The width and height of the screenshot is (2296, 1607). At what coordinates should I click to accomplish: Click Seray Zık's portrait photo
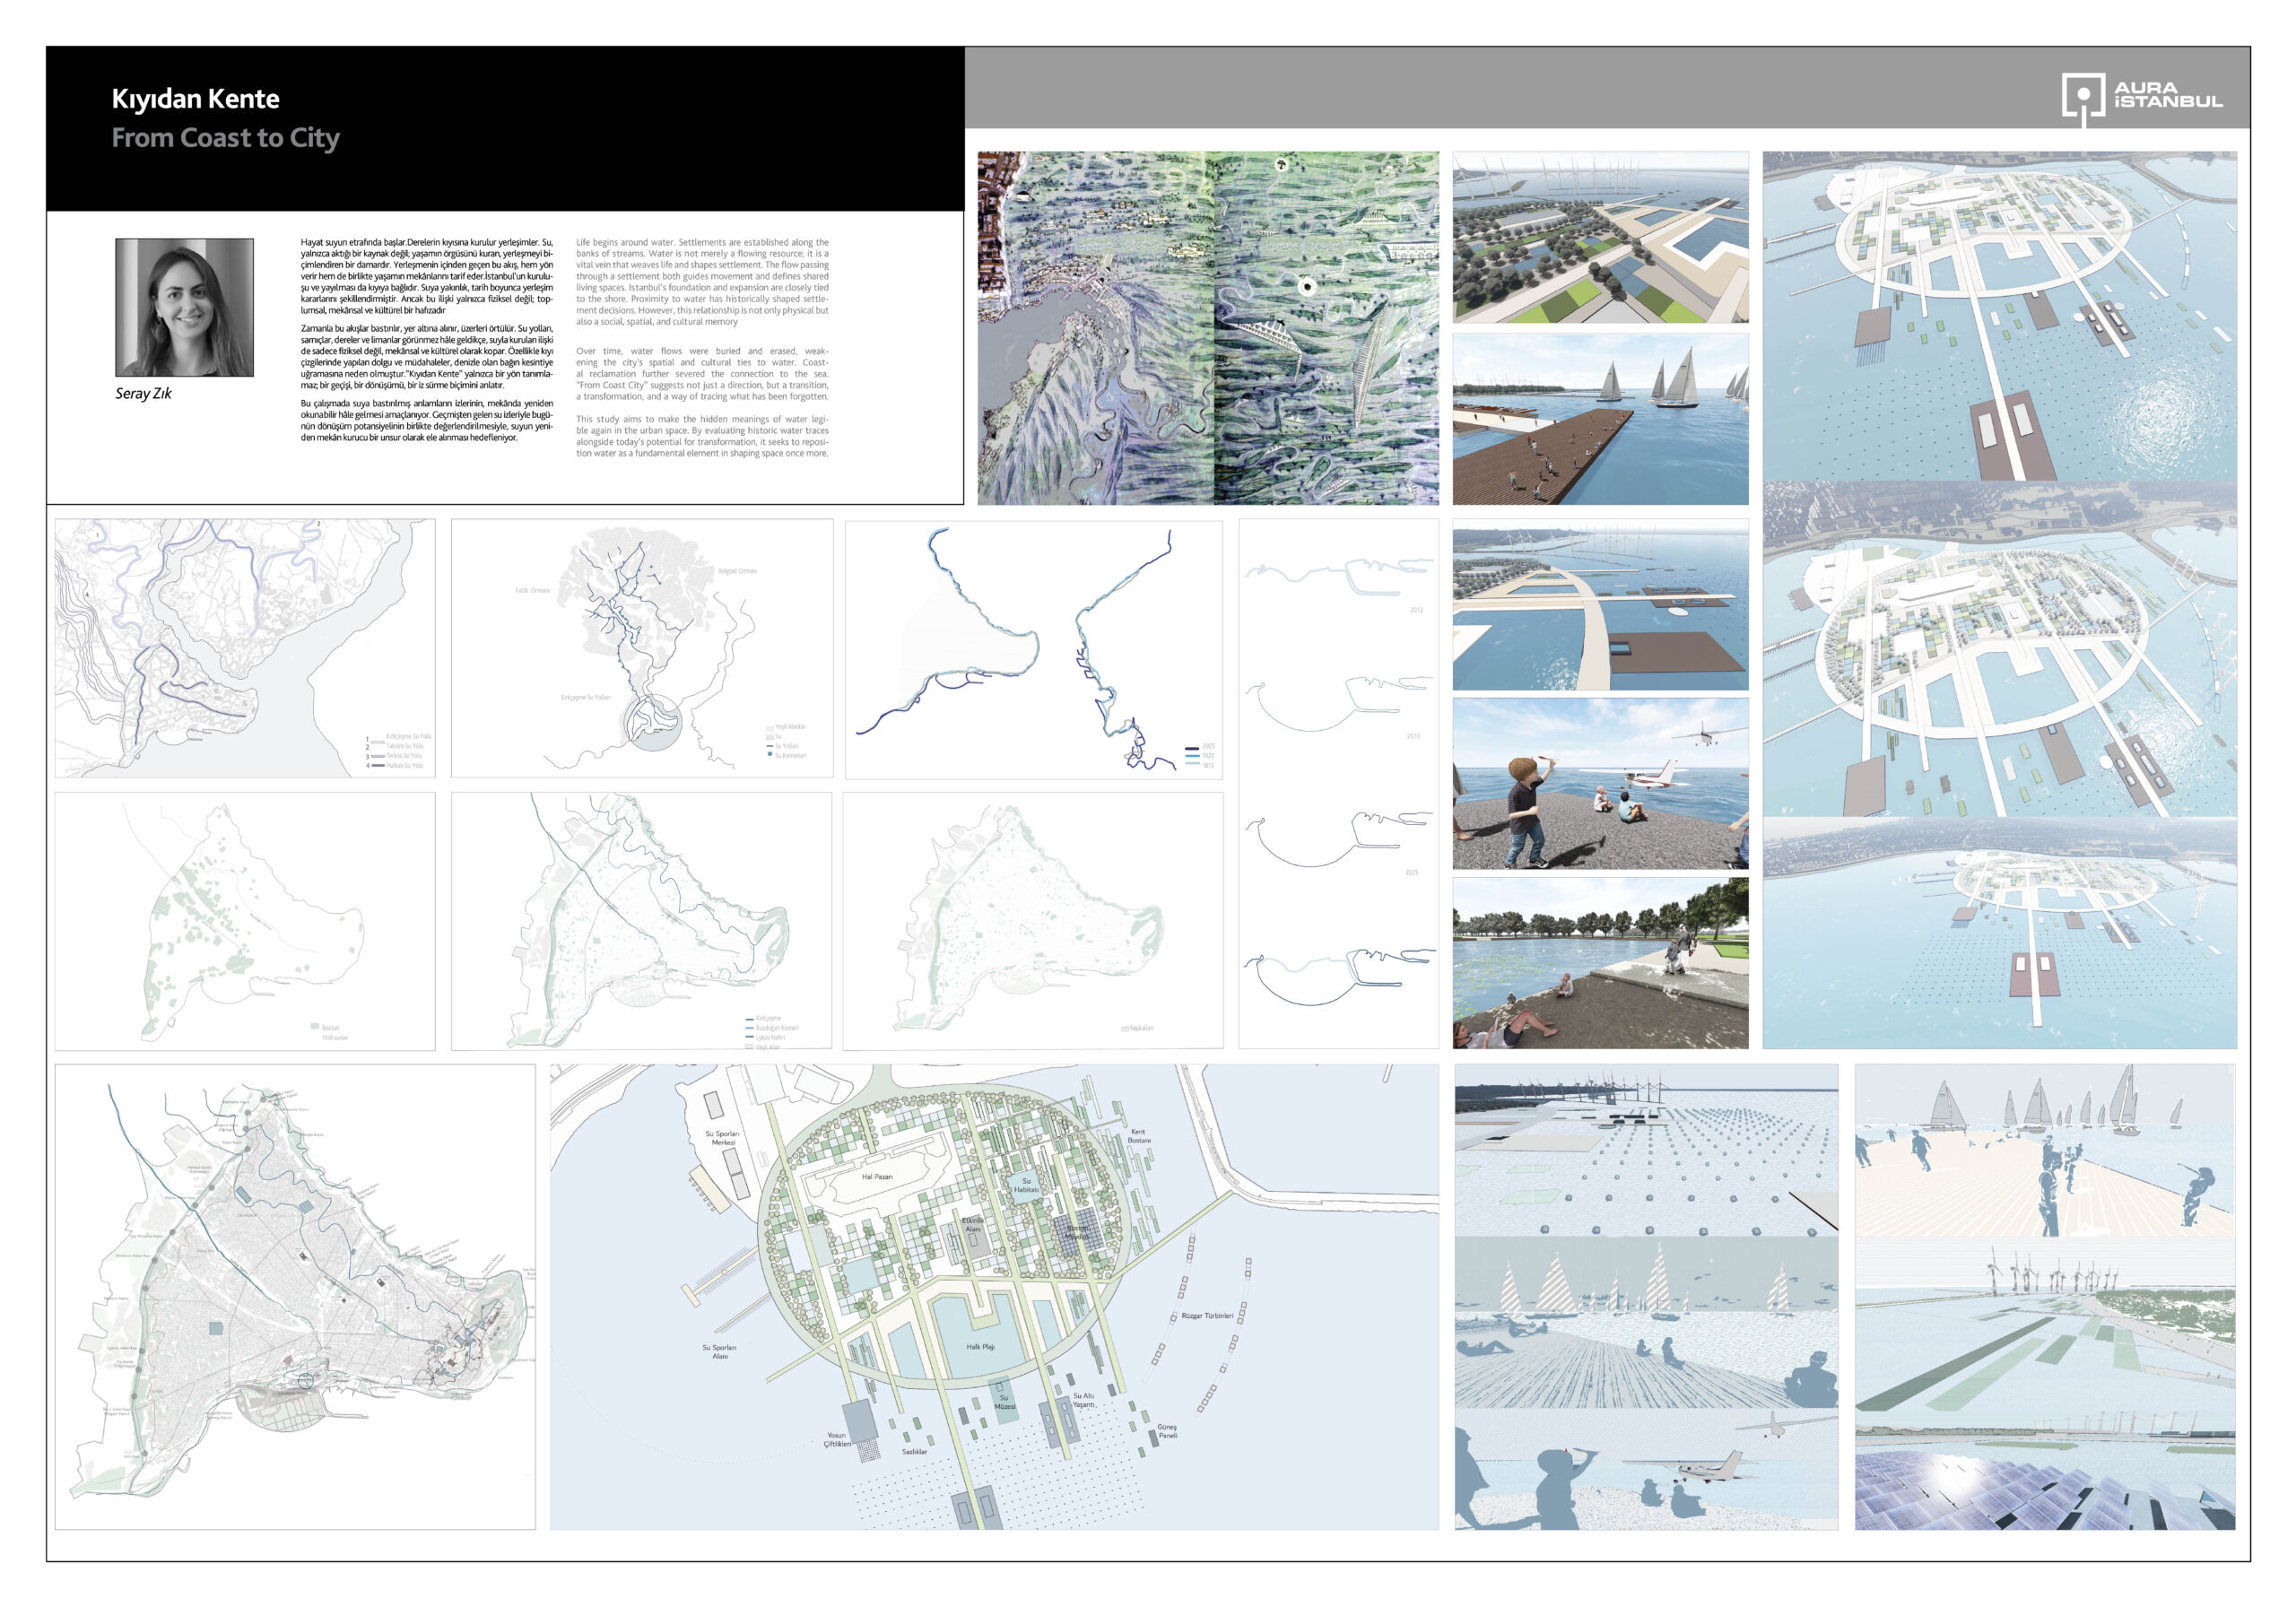pyautogui.click(x=184, y=307)
